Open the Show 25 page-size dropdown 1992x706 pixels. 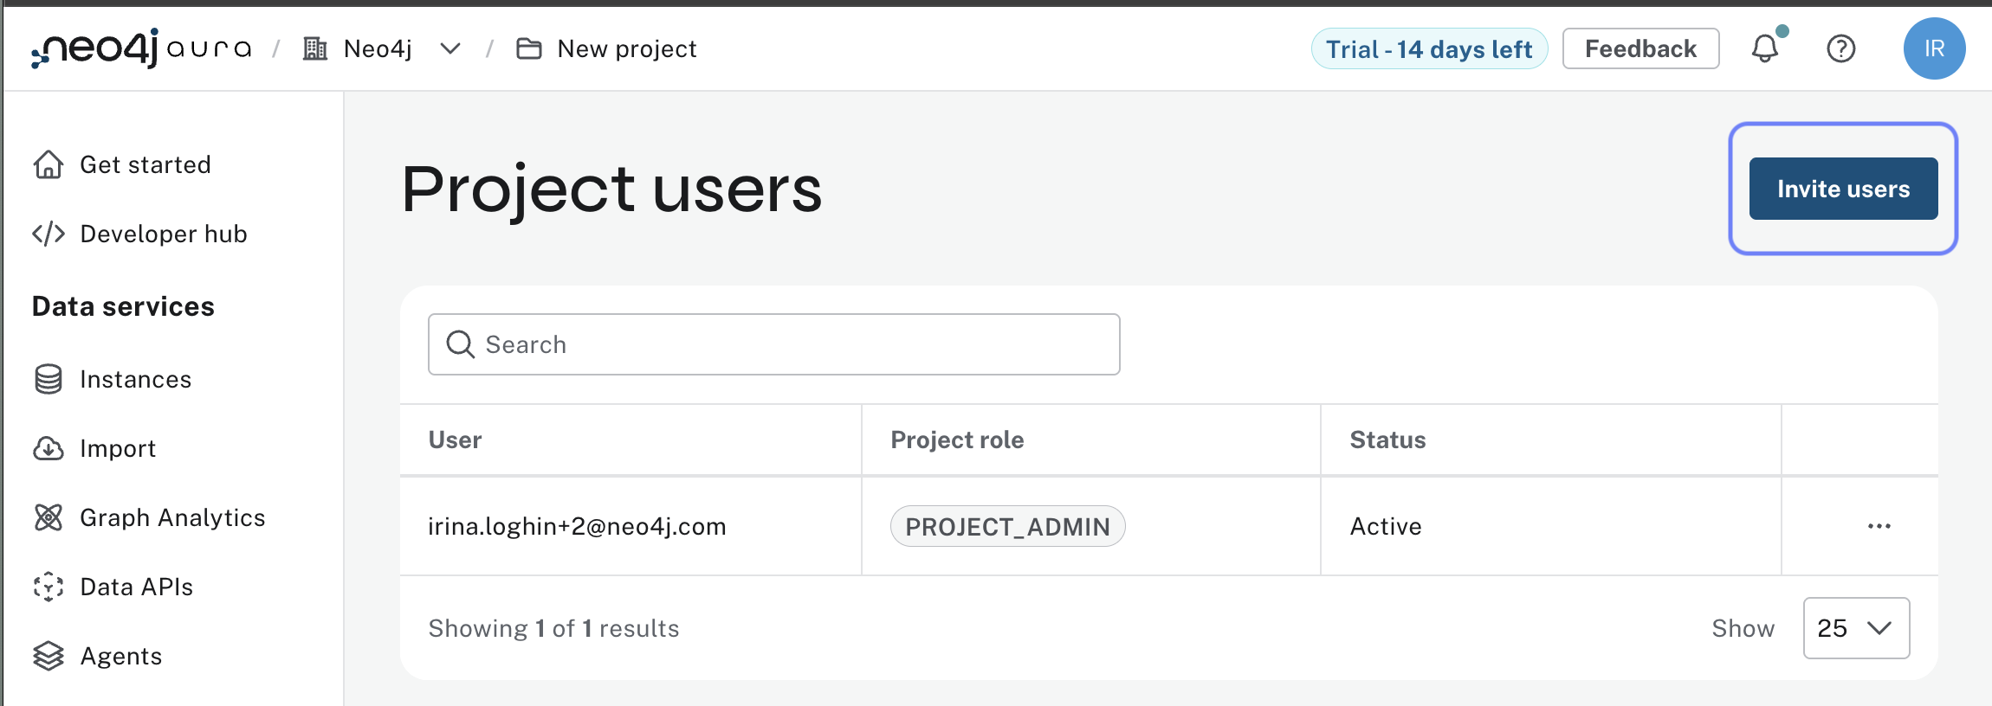pos(1856,628)
